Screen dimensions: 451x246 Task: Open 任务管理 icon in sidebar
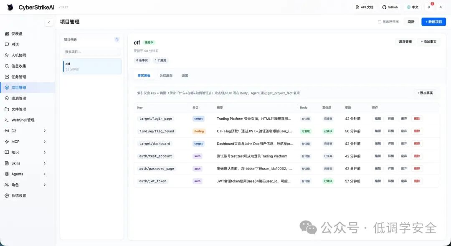pyautogui.click(x=7, y=77)
